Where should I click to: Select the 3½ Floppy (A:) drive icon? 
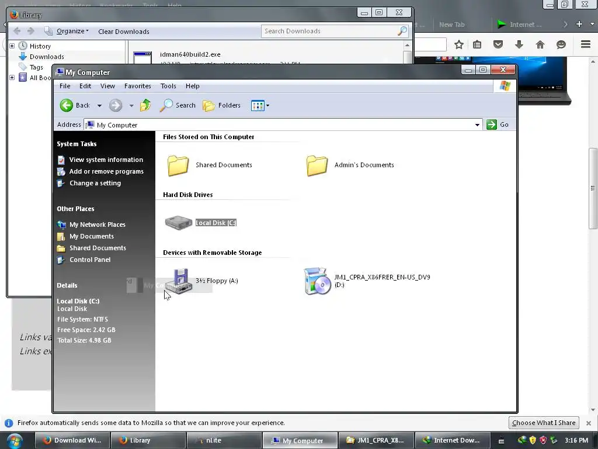(x=179, y=281)
